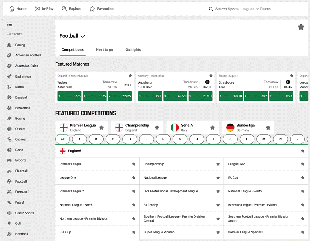Switch to the Next to go tab
Image resolution: width=310 pixels, height=241 pixels.
[x=104, y=50]
